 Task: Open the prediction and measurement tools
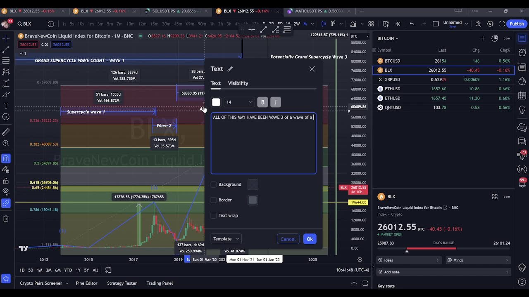click(x=6, y=83)
